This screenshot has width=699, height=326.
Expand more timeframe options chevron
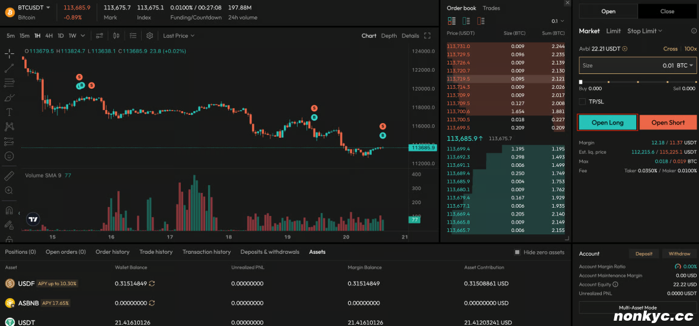click(84, 35)
